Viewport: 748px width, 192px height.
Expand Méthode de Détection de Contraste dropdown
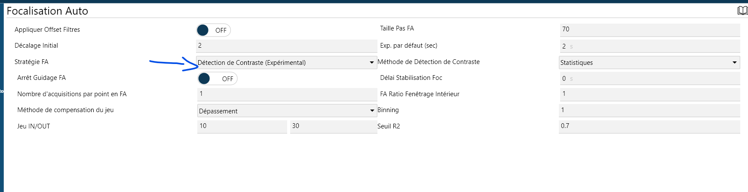pyautogui.click(x=649, y=63)
